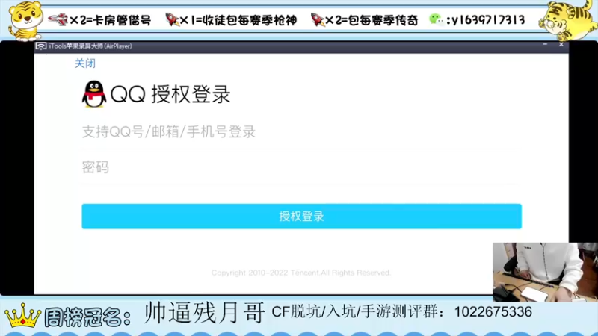Click the QQ 授权登录 heading text

(170, 94)
